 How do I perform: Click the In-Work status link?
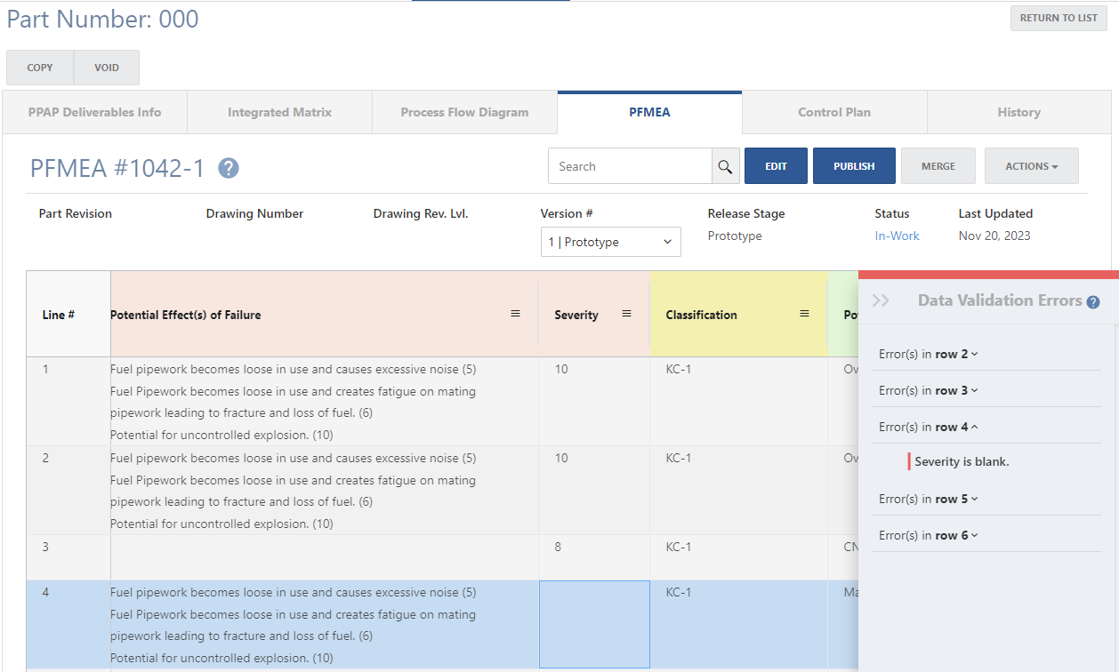[x=897, y=236]
